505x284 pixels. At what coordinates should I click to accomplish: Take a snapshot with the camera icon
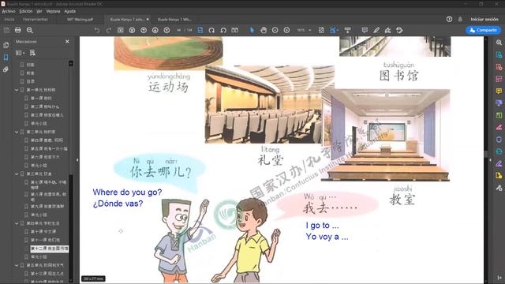120,30
